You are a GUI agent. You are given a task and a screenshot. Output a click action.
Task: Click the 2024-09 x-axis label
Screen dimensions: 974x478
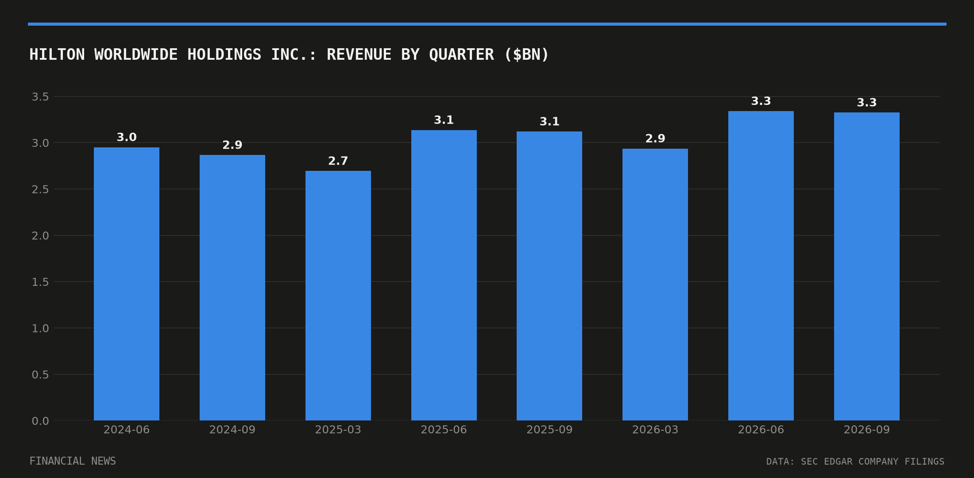pyautogui.click(x=232, y=430)
